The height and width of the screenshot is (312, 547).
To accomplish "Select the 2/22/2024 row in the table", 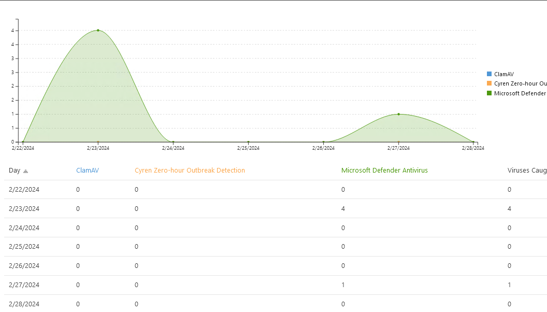I will pyautogui.click(x=24, y=190).
